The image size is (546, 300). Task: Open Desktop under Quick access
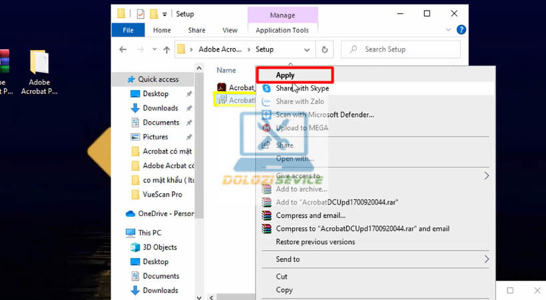[156, 94]
